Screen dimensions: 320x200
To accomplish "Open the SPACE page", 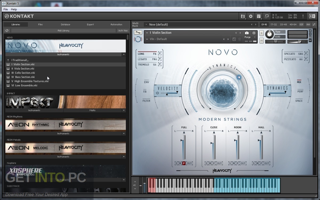I will click(299, 101).
